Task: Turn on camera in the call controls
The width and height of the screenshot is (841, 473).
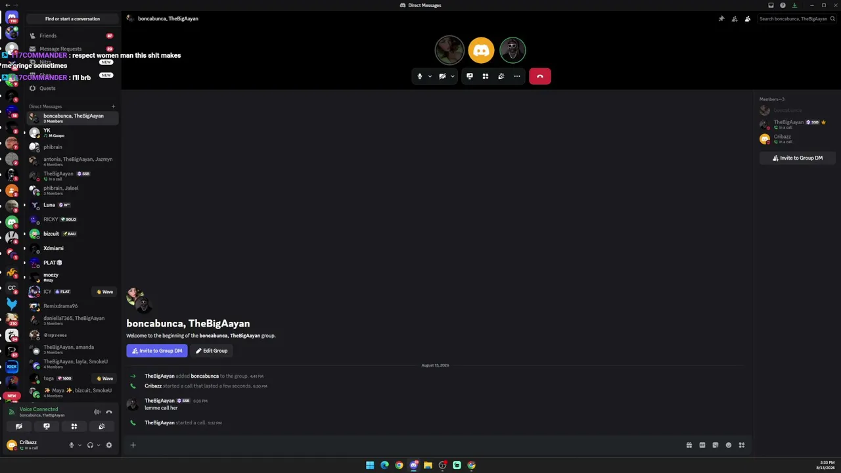Action: click(x=442, y=76)
